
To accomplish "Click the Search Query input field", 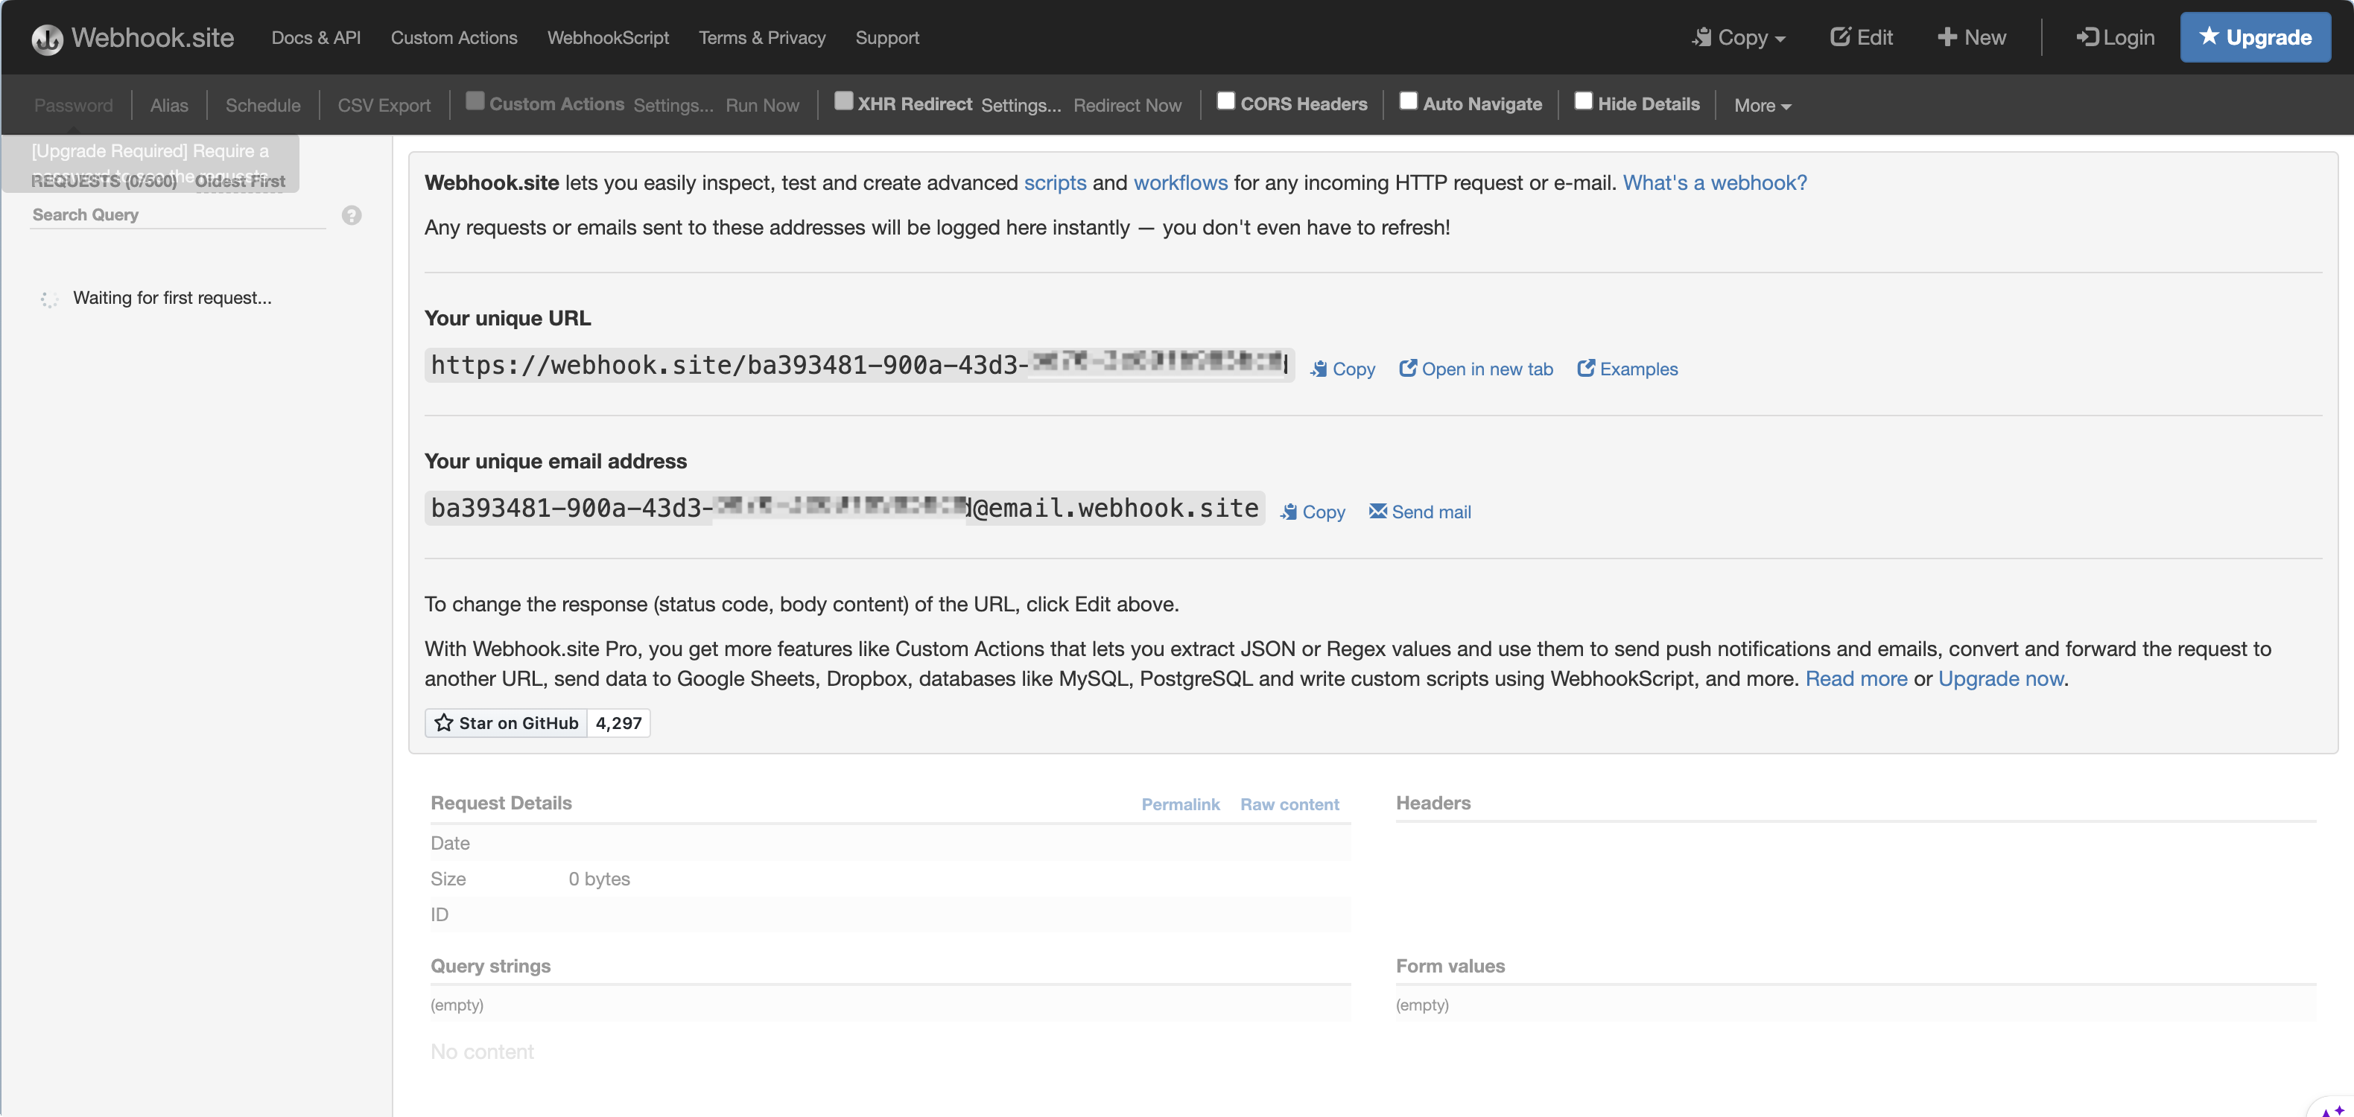I will tap(177, 214).
